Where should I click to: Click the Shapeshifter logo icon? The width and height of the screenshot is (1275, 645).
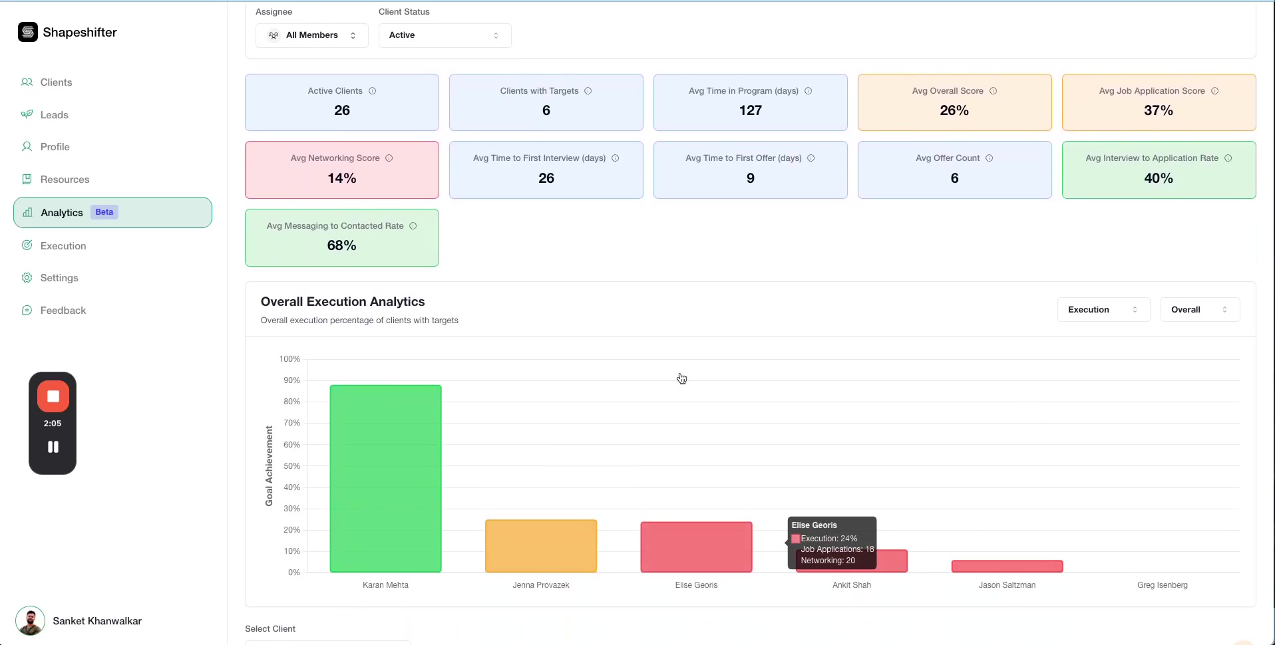tap(27, 32)
